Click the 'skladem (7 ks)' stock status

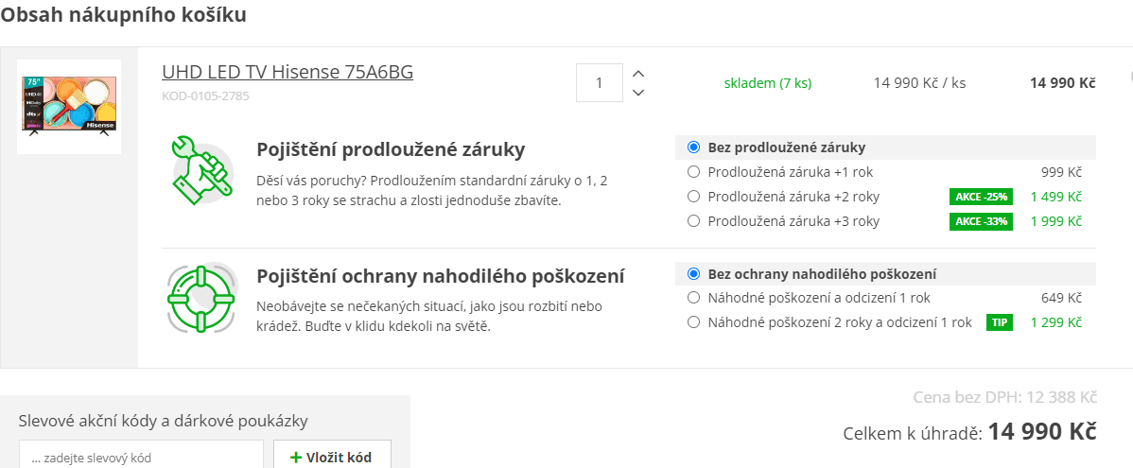(x=768, y=83)
